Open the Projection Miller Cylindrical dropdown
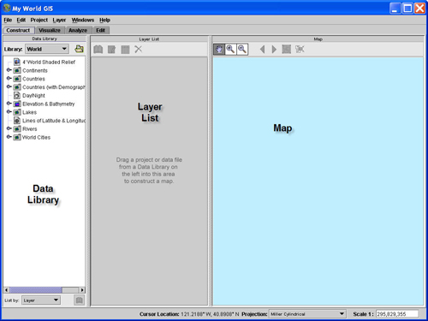The height and width of the screenshot is (321, 428). [307, 314]
